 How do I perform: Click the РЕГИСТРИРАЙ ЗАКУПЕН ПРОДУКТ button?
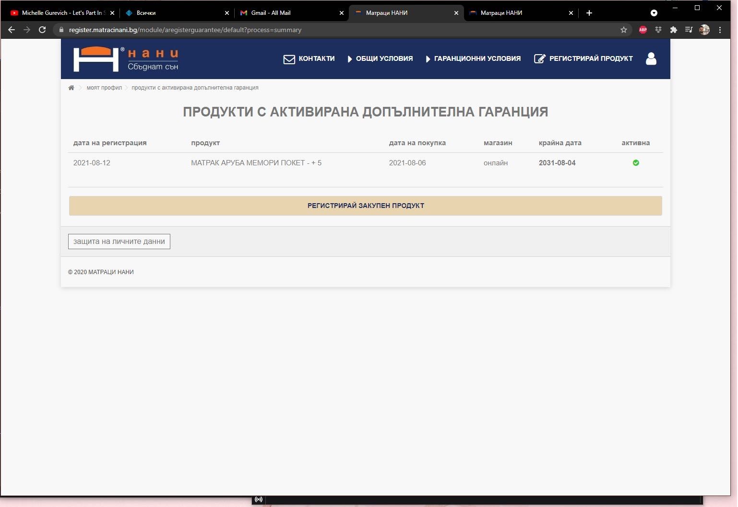pos(366,206)
